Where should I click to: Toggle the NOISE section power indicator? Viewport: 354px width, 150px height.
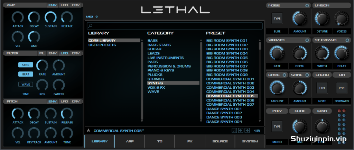[307, 6]
